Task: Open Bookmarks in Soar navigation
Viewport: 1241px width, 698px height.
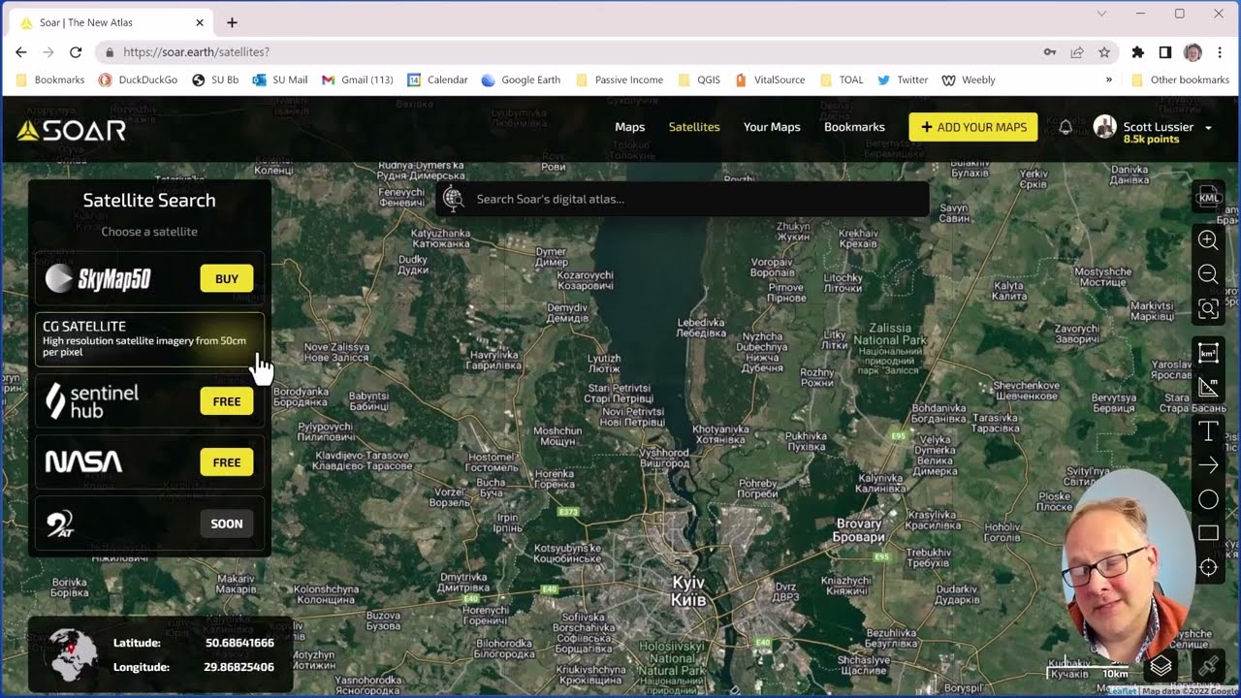Action: point(854,127)
